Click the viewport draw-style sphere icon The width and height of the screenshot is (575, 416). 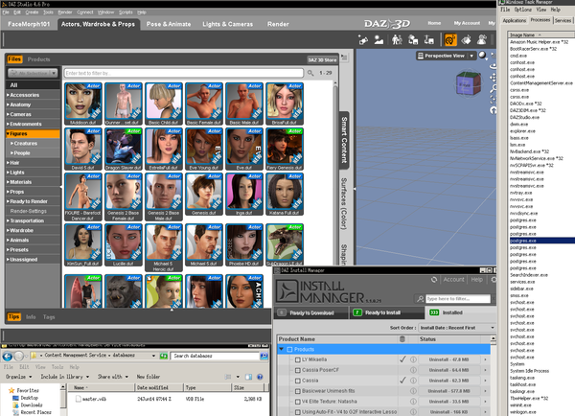[482, 56]
